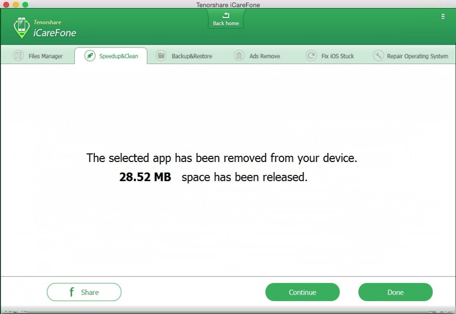Screen dimensions: 456x314
Task: Click the Back home label
Action: [x=226, y=23]
